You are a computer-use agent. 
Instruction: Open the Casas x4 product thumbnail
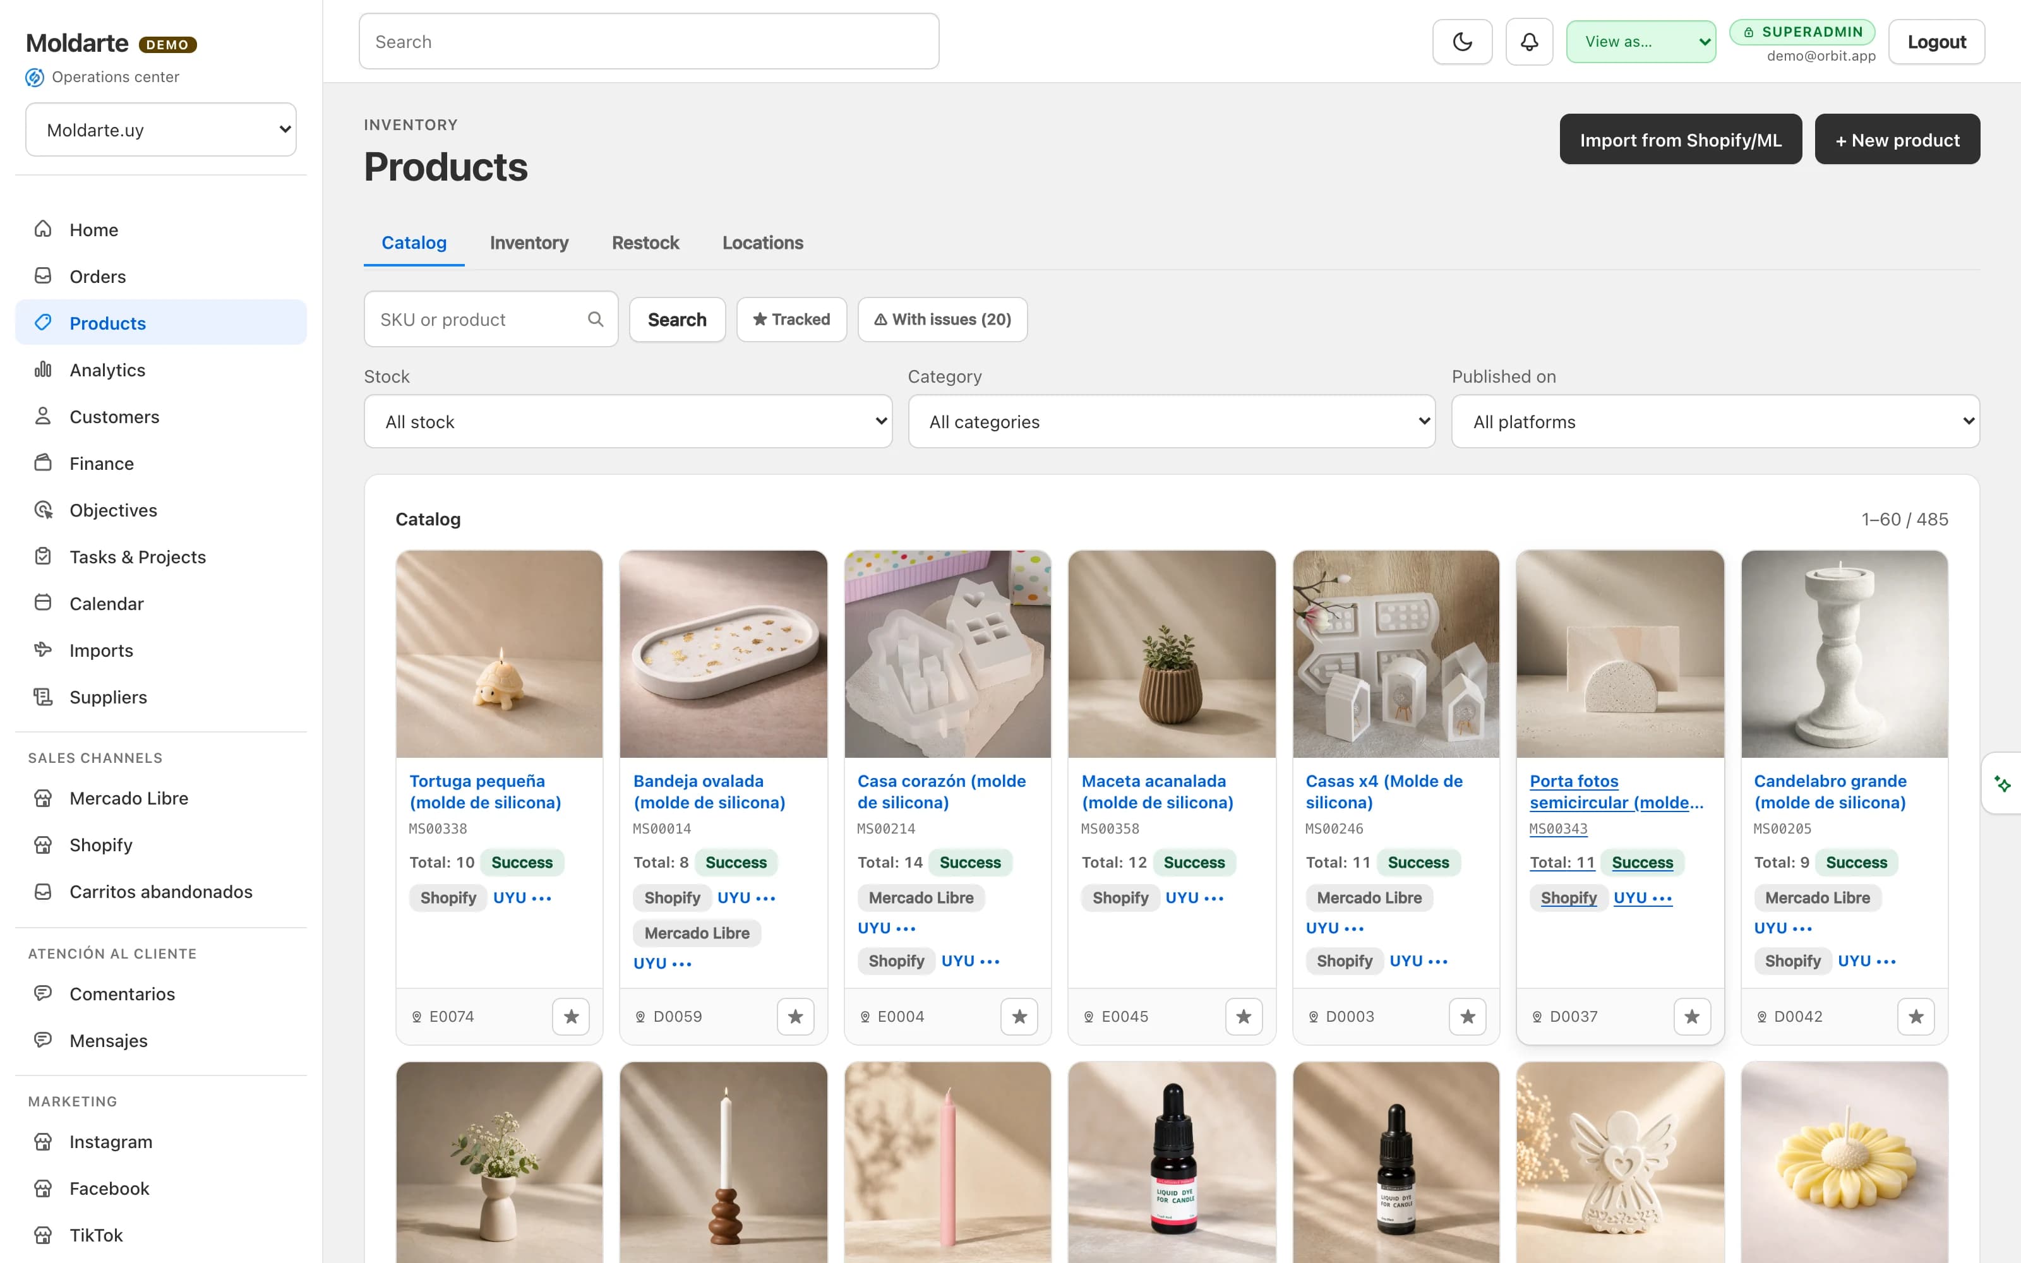pos(1396,654)
